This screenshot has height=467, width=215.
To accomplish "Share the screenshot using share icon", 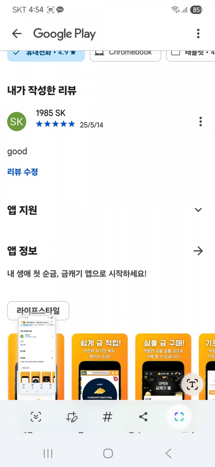I will pyautogui.click(x=143, y=417).
